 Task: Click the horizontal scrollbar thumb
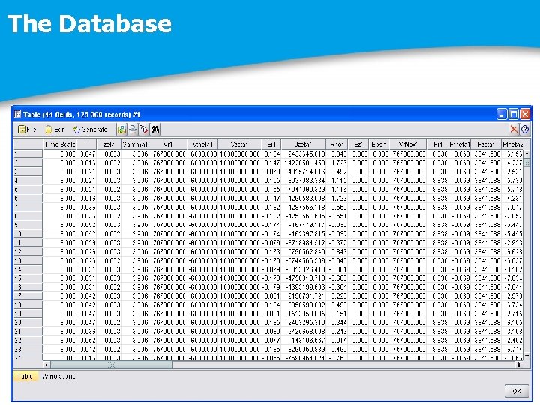(x=112, y=364)
